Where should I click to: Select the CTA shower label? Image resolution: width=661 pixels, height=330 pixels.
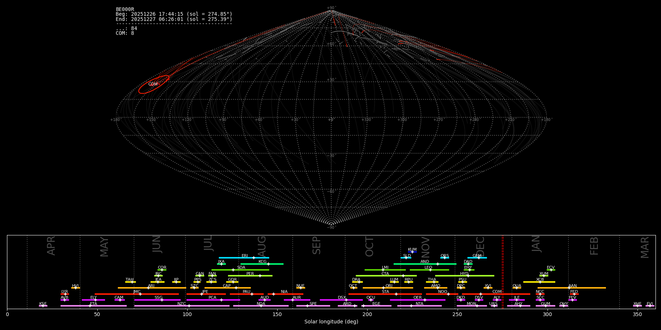385,274
